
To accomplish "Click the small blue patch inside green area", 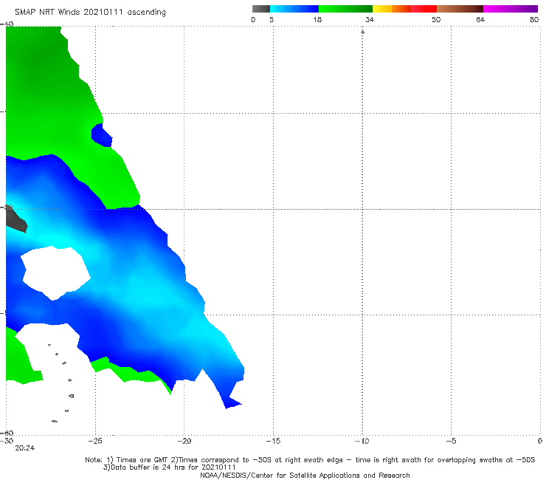I will (102, 135).
